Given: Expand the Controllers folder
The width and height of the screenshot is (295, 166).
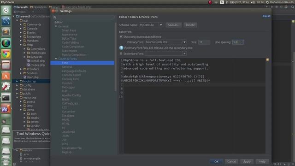Looking at the screenshot, I should (x=24, y=49).
